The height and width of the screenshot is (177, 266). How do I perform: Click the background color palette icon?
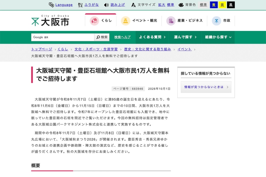[x=181, y=5]
